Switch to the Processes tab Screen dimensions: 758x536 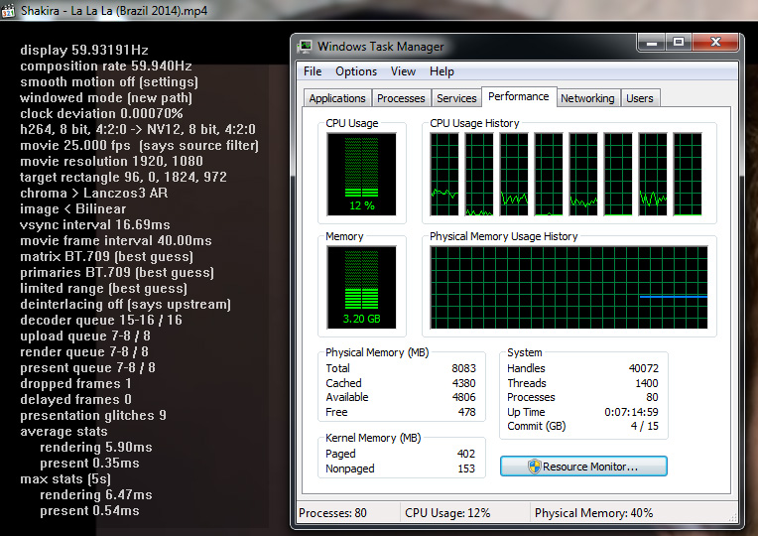point(401,98)
